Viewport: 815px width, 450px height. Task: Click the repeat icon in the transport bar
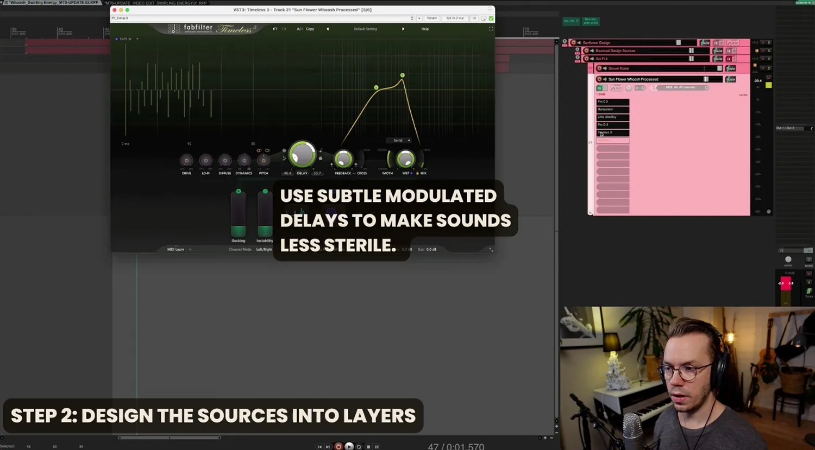point(359,447)
